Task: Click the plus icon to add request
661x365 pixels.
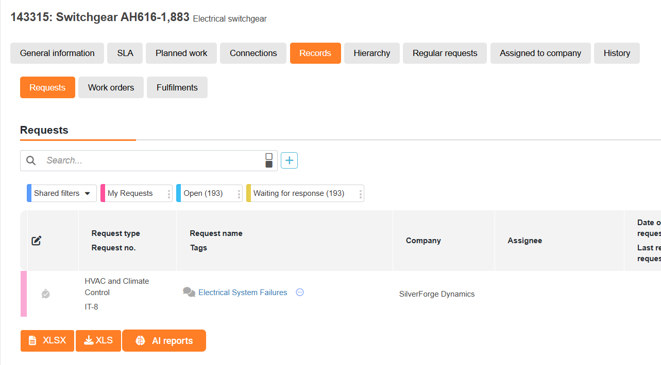Action: [290, 160]
